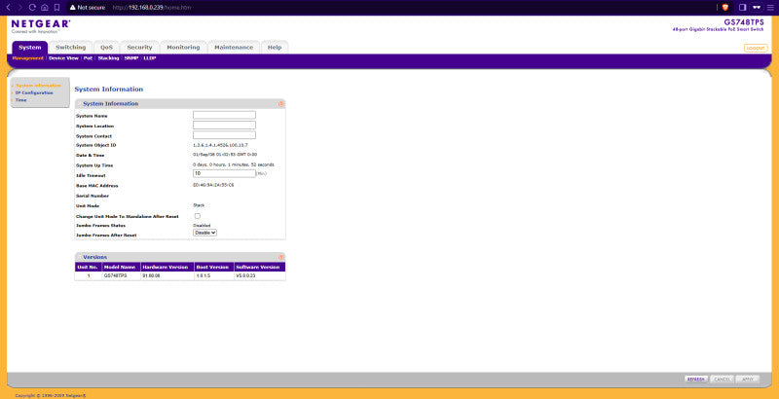Viewport: 779px width, 399px height.
Task: Click the LOGOUT button
Action: coord(756,48)
